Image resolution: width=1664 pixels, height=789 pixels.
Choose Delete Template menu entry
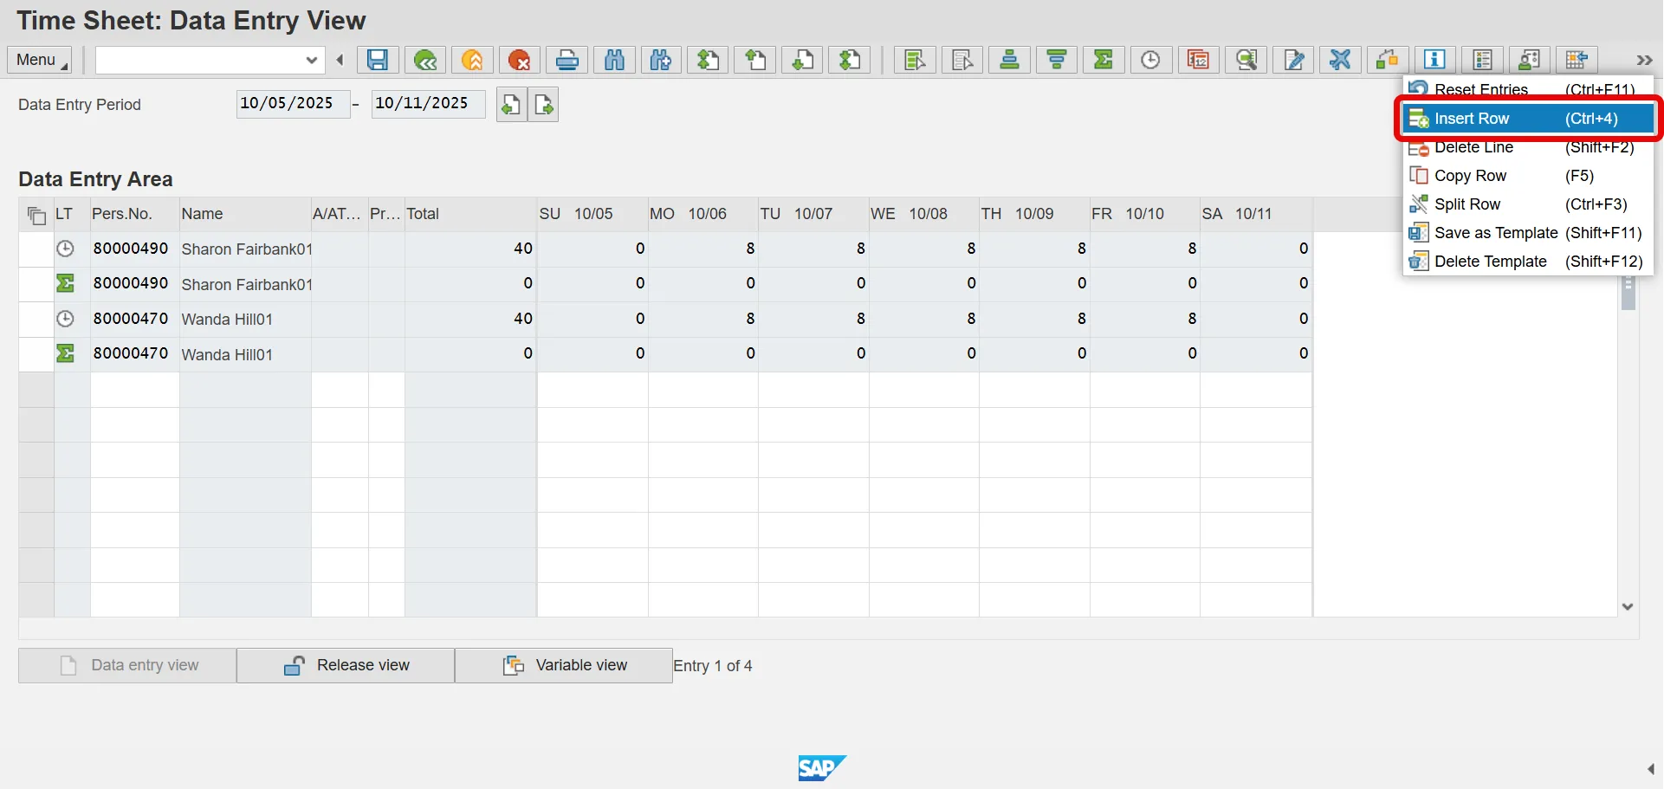coord(1528,262)
